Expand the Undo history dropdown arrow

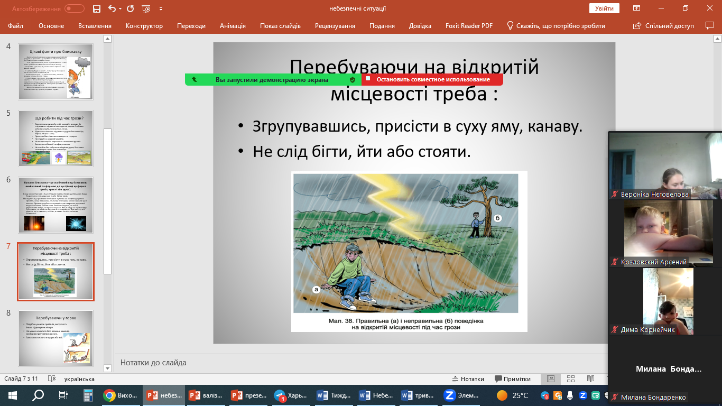point(120,9)
